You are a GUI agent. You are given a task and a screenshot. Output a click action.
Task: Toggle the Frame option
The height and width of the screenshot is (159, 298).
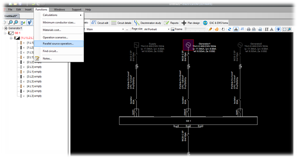point(177,29)
